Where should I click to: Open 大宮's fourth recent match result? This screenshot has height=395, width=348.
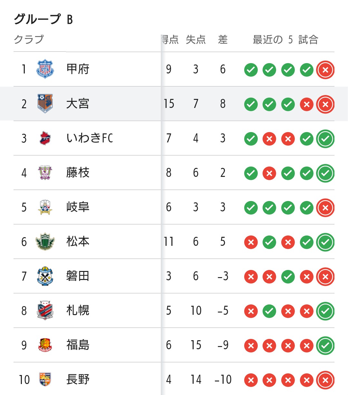(306, 104)
